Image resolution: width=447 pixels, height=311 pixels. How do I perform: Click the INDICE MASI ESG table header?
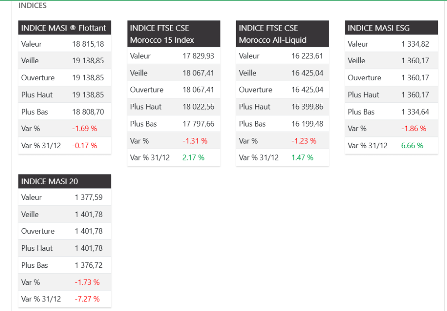tap(391, 28)
